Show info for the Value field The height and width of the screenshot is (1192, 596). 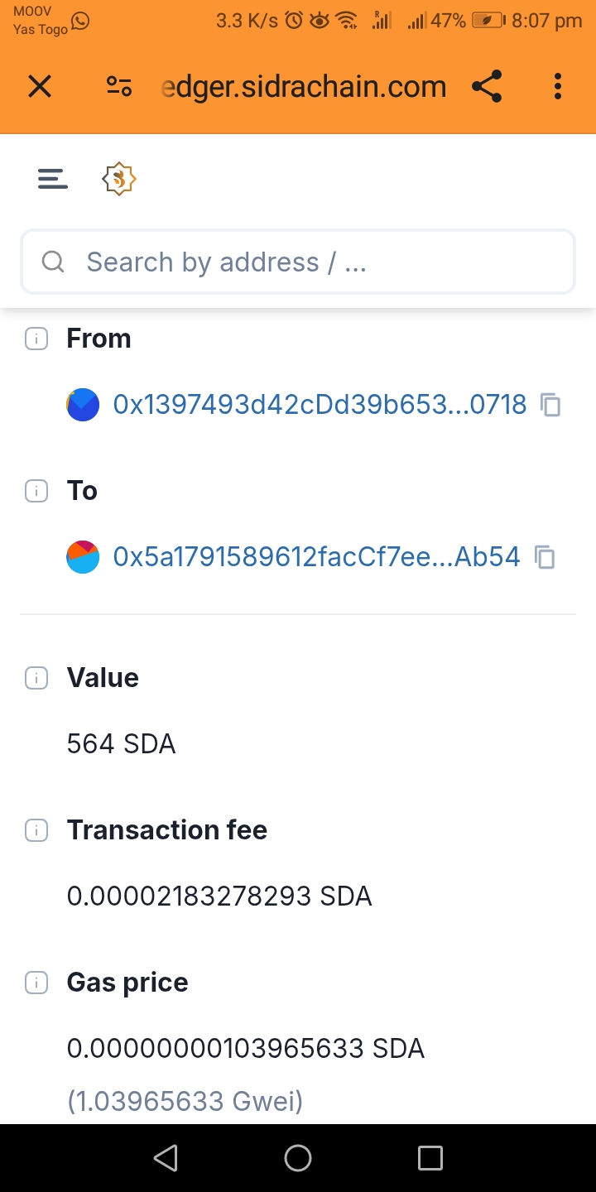point(36,678)
